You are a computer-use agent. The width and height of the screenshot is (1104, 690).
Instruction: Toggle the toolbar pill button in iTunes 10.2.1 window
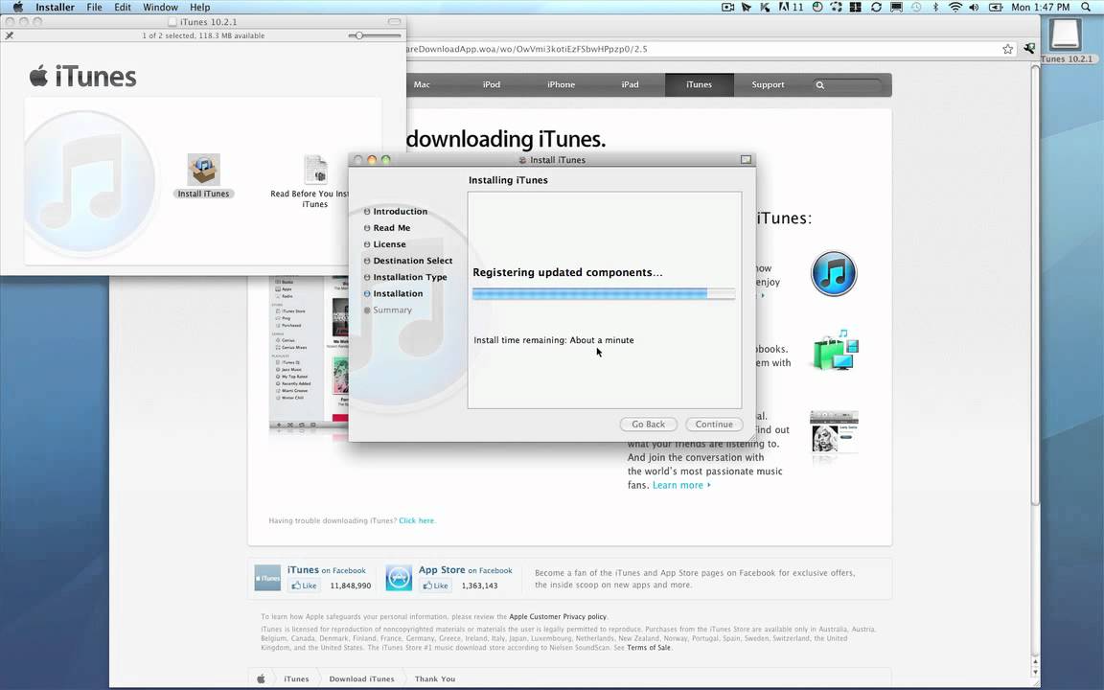point(394,22)
